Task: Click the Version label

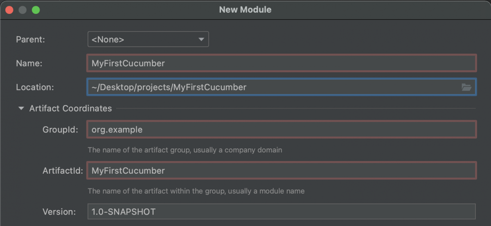Action: point(59,212)
